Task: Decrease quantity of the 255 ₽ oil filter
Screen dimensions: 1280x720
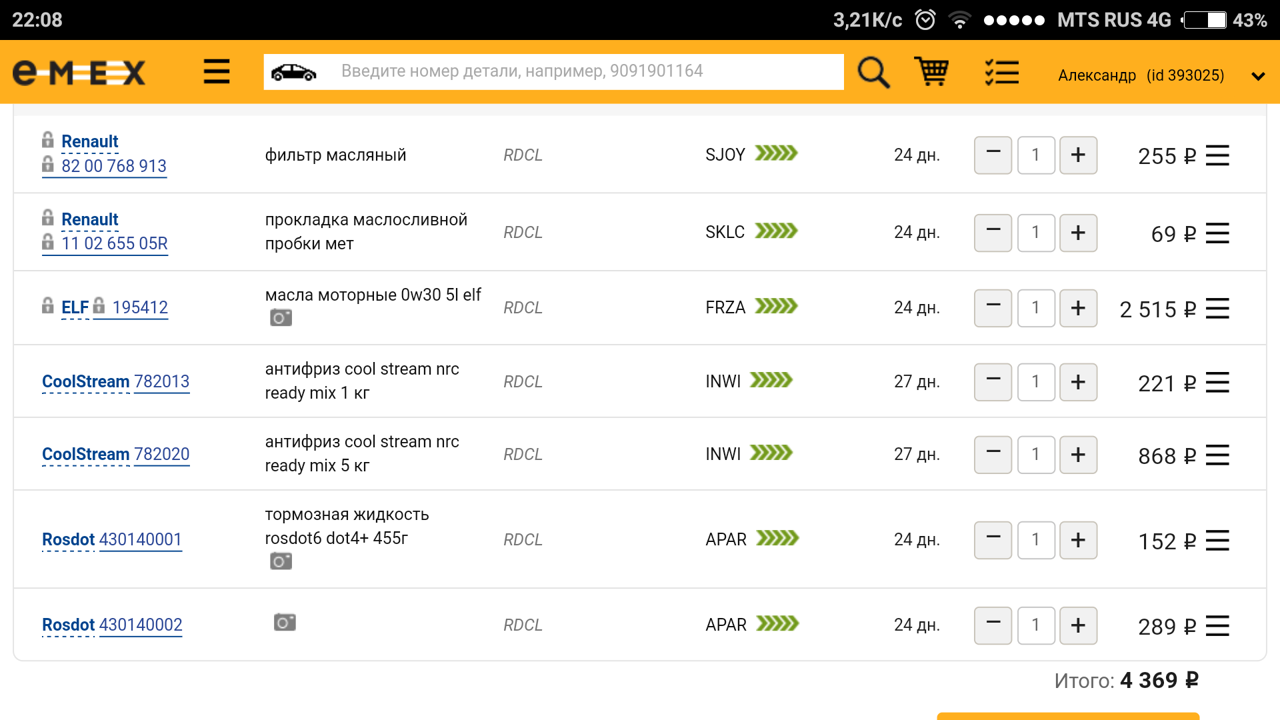Action: [x=993, y=155]
